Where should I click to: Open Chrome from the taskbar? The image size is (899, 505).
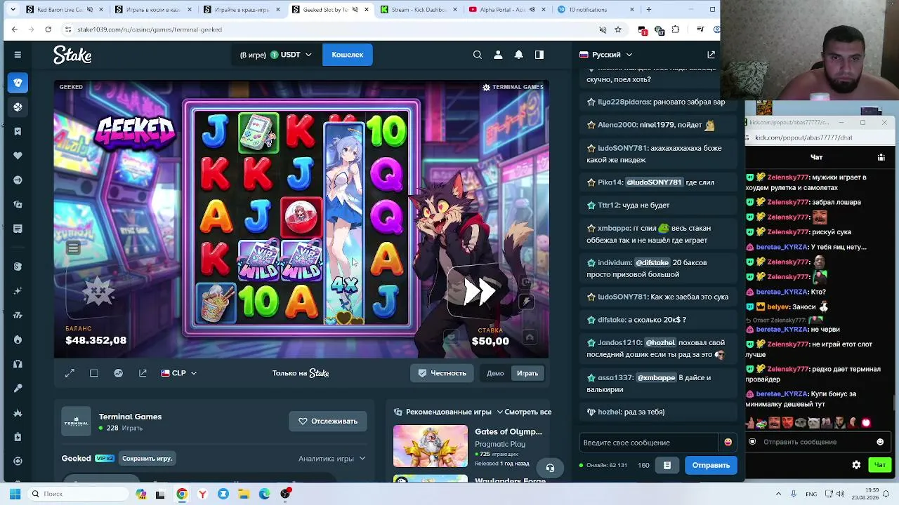pyautogui.click(x=182, y=494)
